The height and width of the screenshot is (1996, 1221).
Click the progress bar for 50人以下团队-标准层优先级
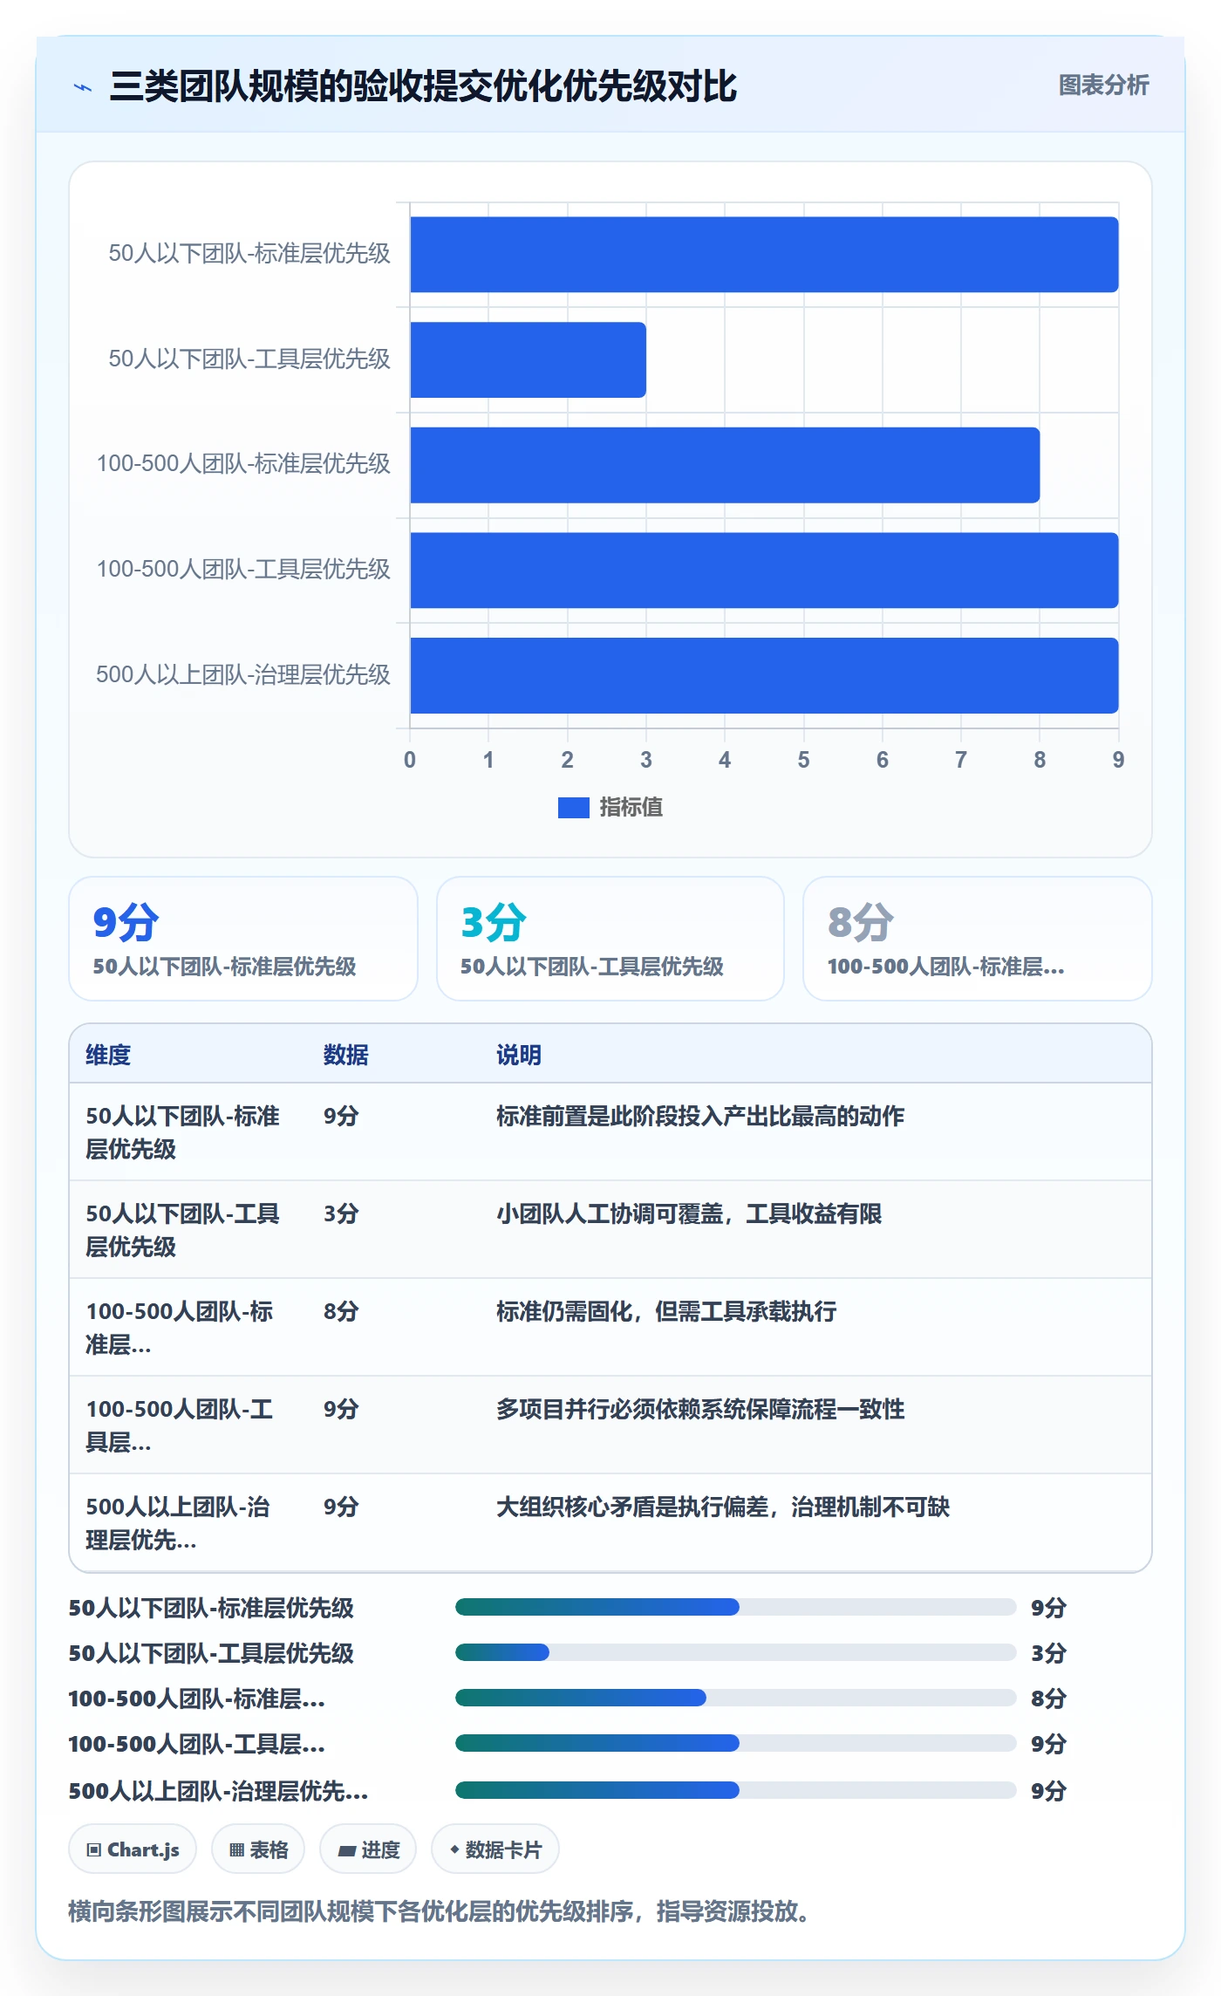pyautogui.click(x=736, y=1607)
